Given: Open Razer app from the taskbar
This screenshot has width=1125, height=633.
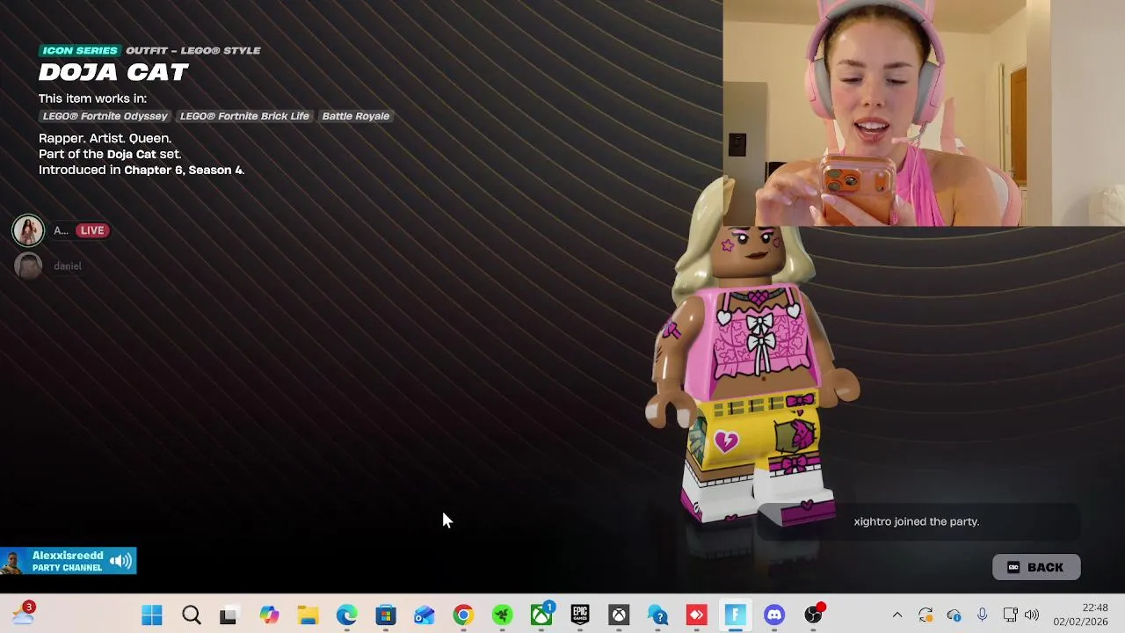Looking at the screenshot, I should tap(502, 615).
